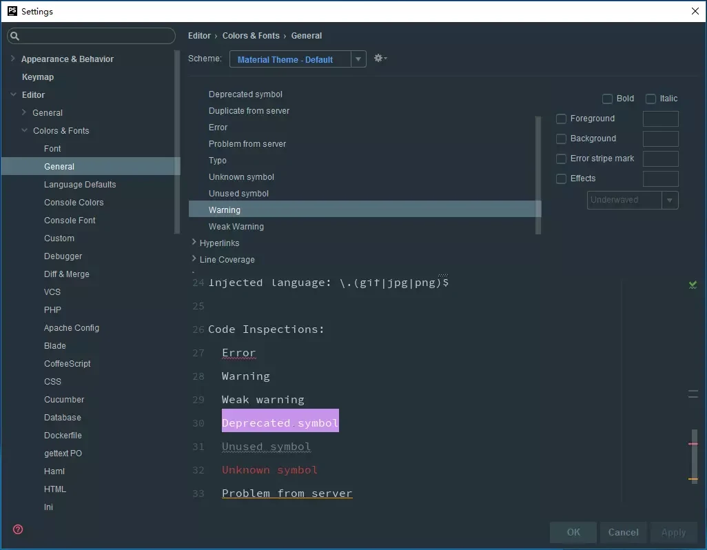Screen dimensions: 707x550
Task: Expand the Hyperlinks group
Action: click(x=194, y=243)
